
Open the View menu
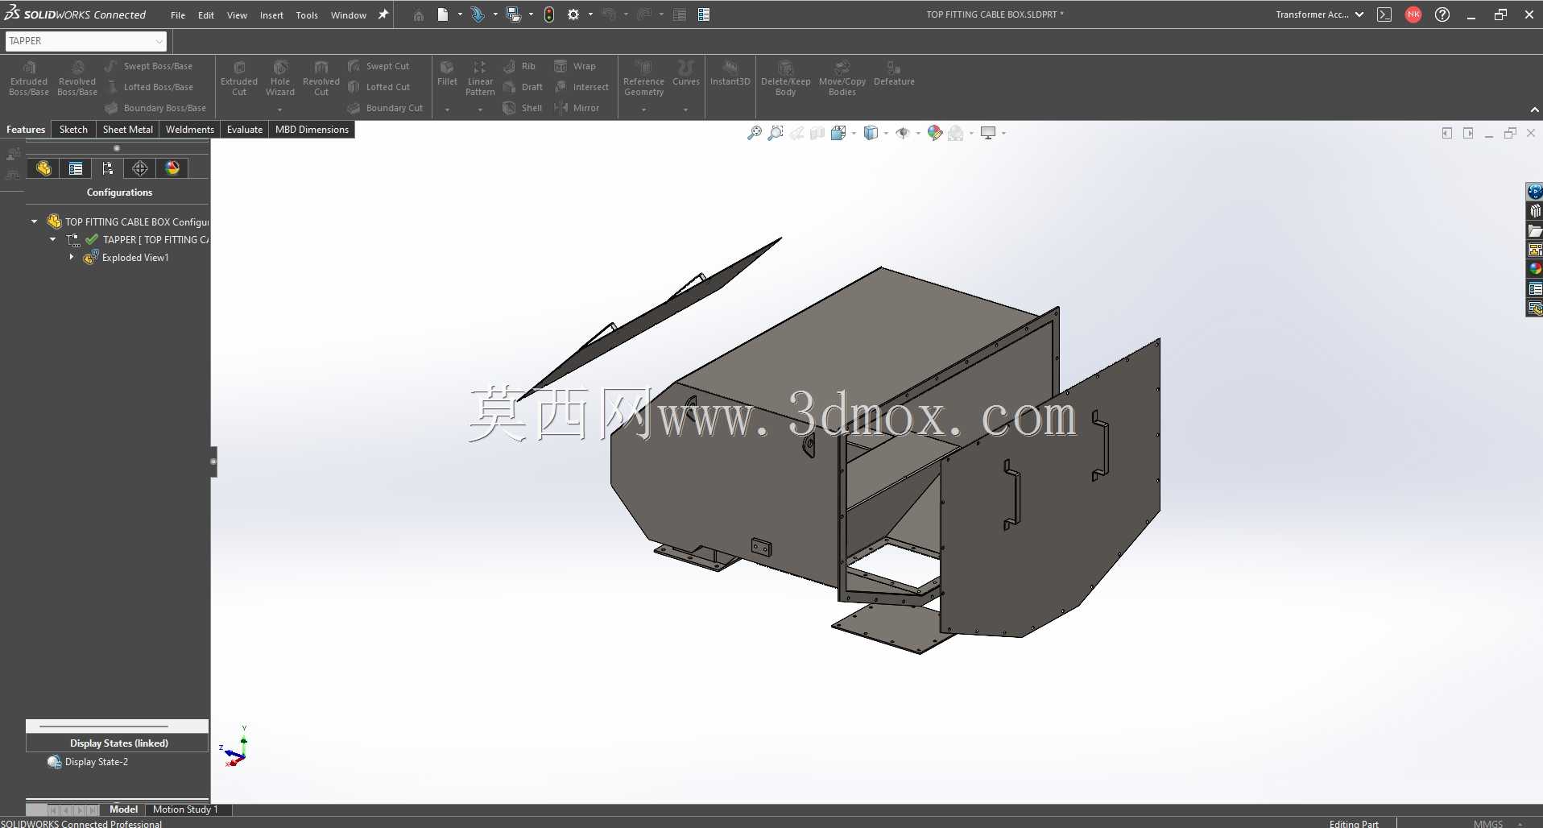(237, 15)
